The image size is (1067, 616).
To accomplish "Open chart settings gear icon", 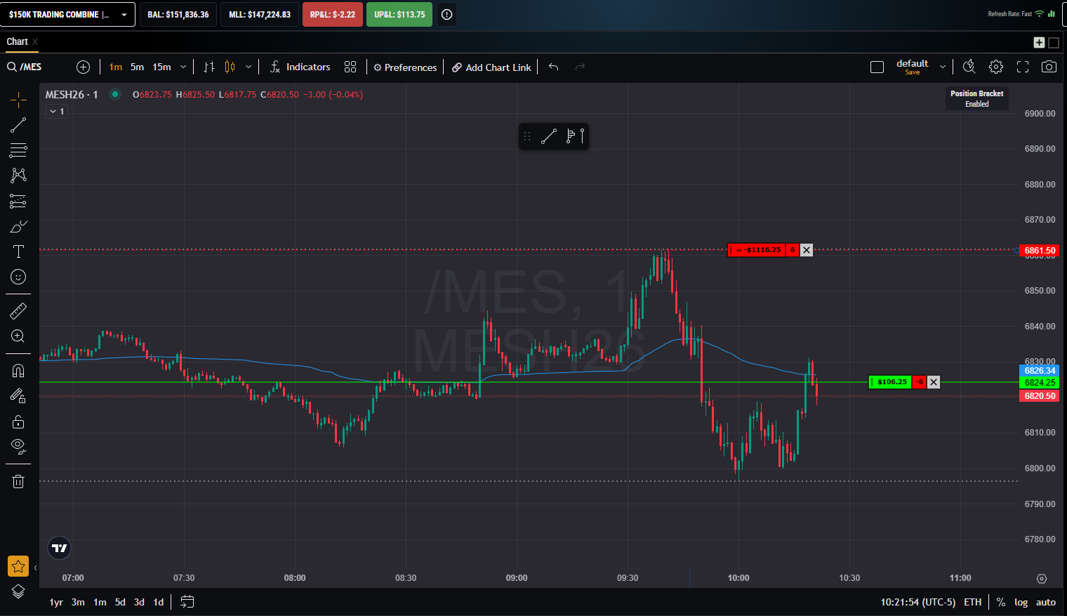I will tap(996, 67).
